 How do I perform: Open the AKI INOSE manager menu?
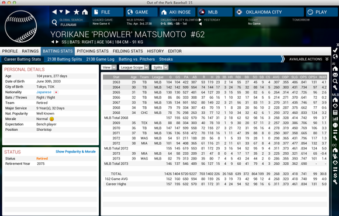click(178, 12)
